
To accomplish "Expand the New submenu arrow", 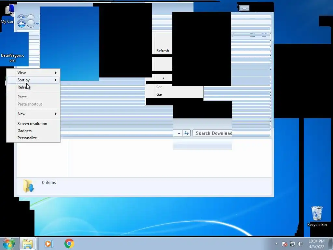I will point(56,114).
